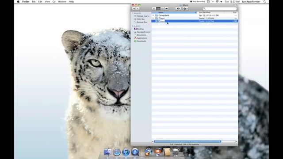The height and width of the screenshot is (159, 283).
Task: Open the Action gear dropdown menu
Action: coord(185,9)
